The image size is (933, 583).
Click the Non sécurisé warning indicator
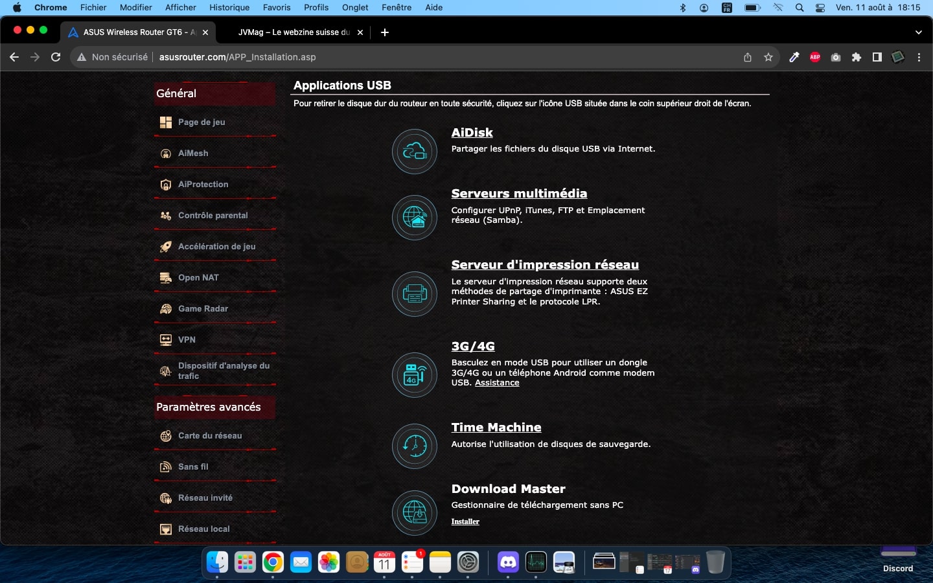pos(112,57)
